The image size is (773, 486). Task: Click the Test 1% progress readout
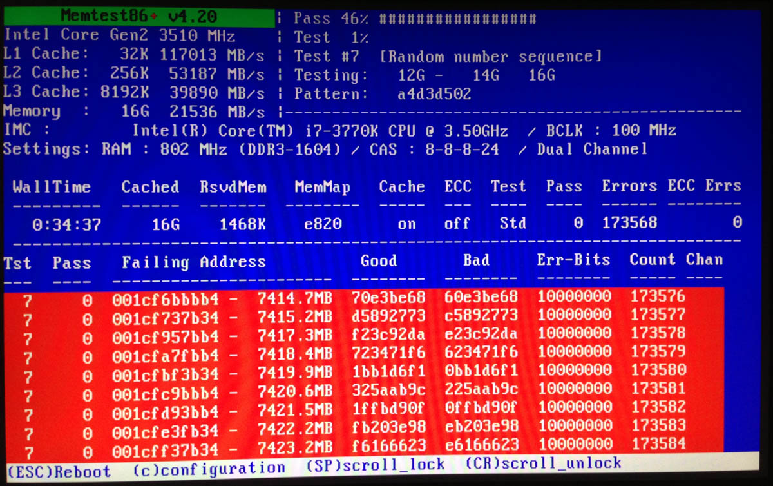[331, 37]
